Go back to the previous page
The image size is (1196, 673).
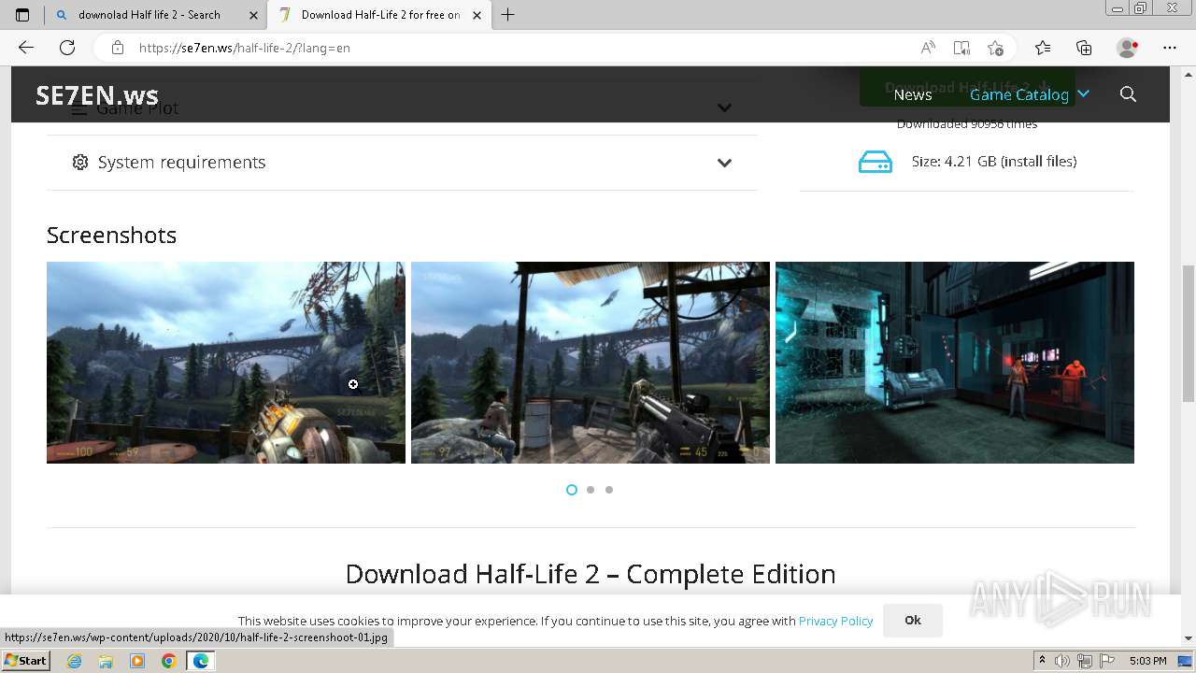coord(26,48)
